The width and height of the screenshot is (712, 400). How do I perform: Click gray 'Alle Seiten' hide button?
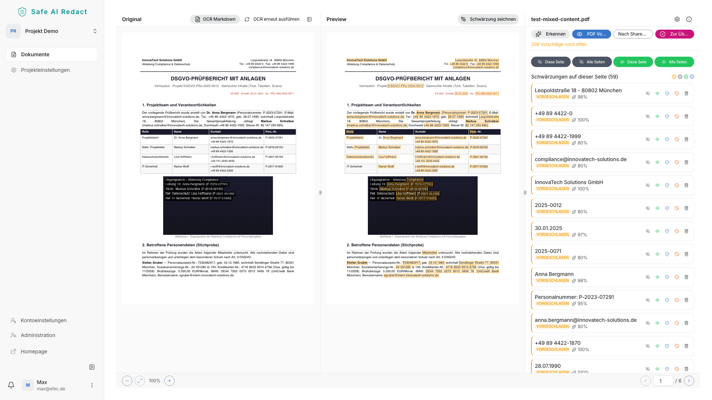point(592,62)
